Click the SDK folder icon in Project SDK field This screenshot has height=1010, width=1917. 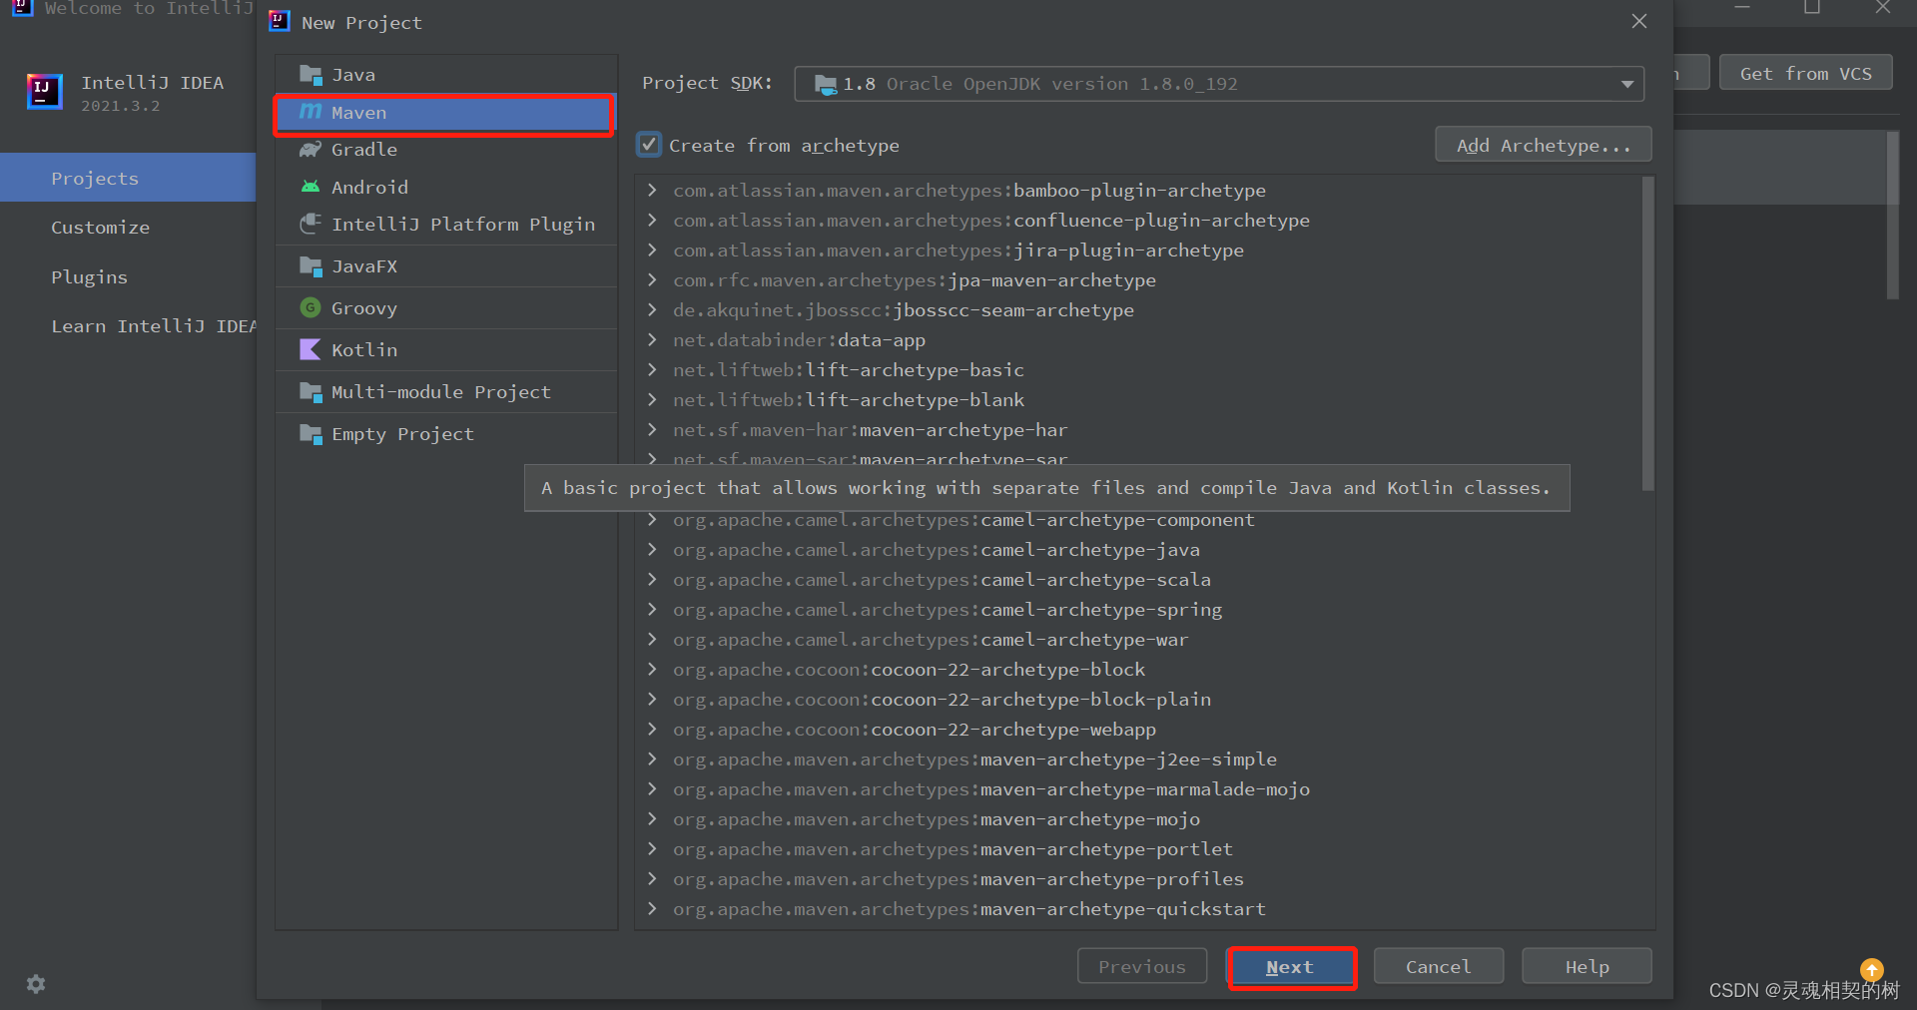826,84
